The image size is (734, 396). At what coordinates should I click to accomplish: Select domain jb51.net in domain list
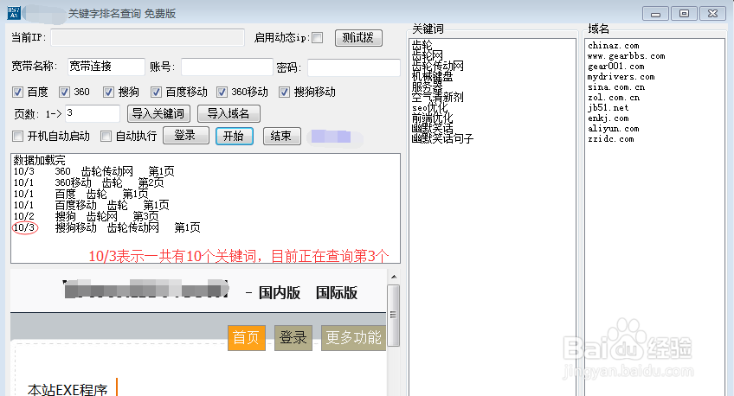pos(608,107)
